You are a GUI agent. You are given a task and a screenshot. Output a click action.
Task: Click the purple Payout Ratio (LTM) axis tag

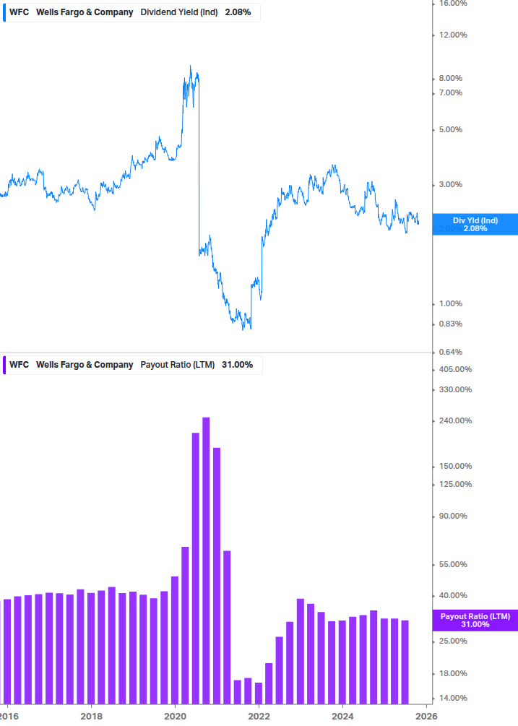tap(475, 620)
